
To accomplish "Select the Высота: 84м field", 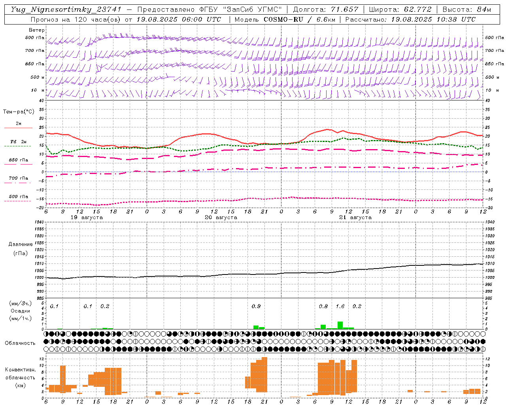I will click(x=466, y=9).
